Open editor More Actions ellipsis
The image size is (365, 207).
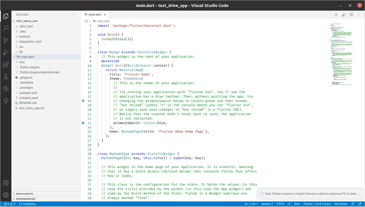359,14
